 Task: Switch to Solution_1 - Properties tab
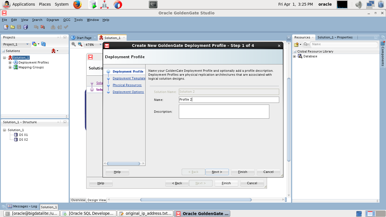335,37
